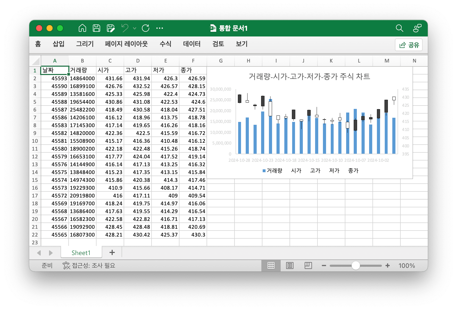457x310 pixels.
Task: Switch to Page Layout view
Action: 290,265
